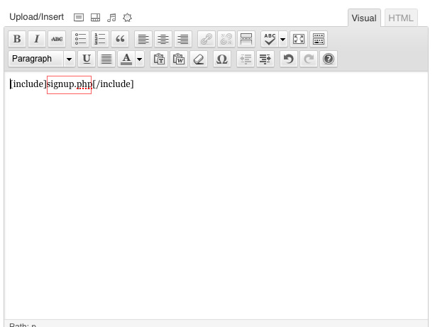
Task: Indent the paragraph
Action: click(x=265, y=59)
